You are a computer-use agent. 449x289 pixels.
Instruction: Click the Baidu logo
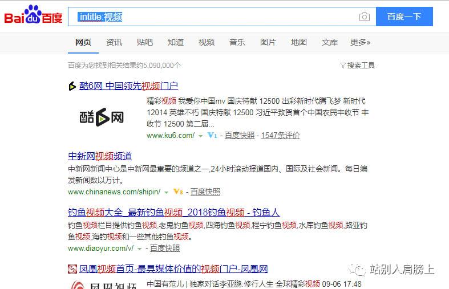click(x=33, y=15)
